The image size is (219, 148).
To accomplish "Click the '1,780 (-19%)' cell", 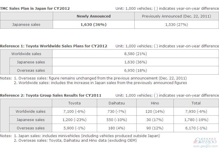I will click(x=196, y=120).
